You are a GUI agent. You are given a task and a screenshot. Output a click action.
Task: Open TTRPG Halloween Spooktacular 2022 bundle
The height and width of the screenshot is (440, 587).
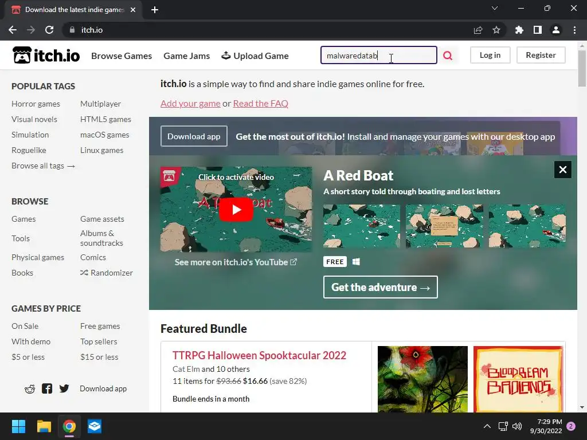[x=260, y=355]
